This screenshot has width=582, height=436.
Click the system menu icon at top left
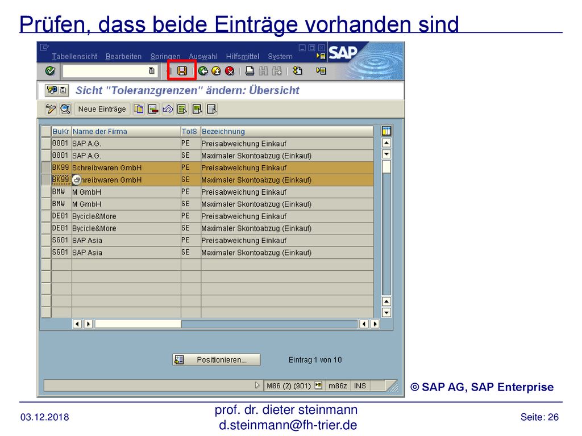(44, 47)
